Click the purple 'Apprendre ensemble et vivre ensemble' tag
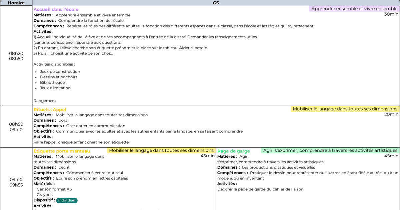The height and width of the screenshot is (210, 400). click(x=354, y=9)
